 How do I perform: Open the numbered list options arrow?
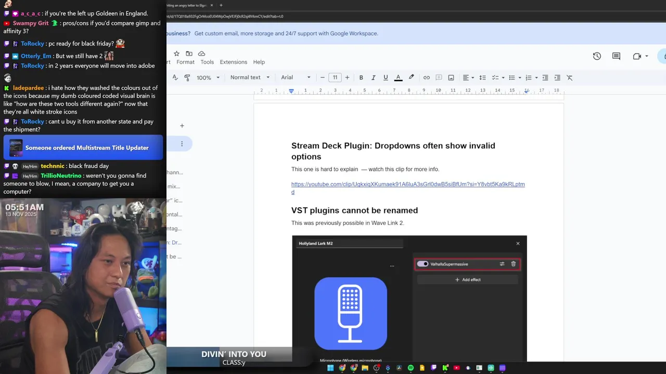pyautogui.click(x=536, y=77)
